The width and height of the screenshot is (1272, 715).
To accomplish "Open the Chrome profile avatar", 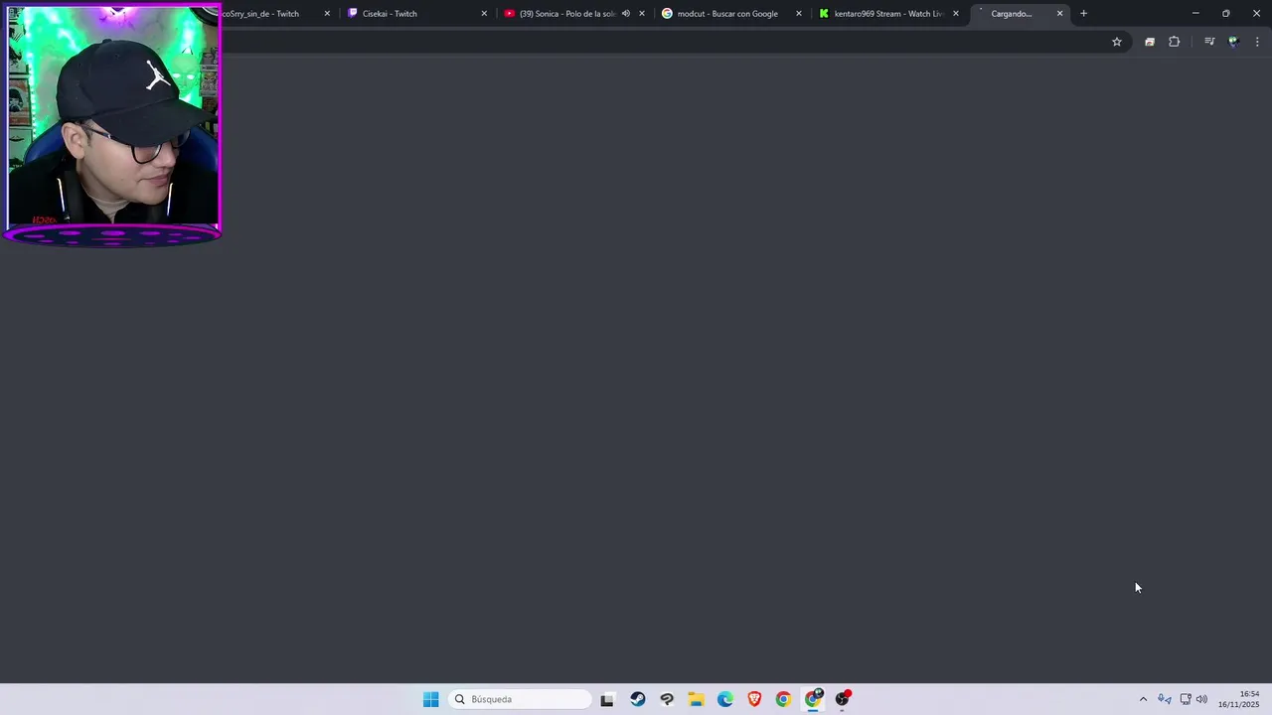I will click(1233, 42).
